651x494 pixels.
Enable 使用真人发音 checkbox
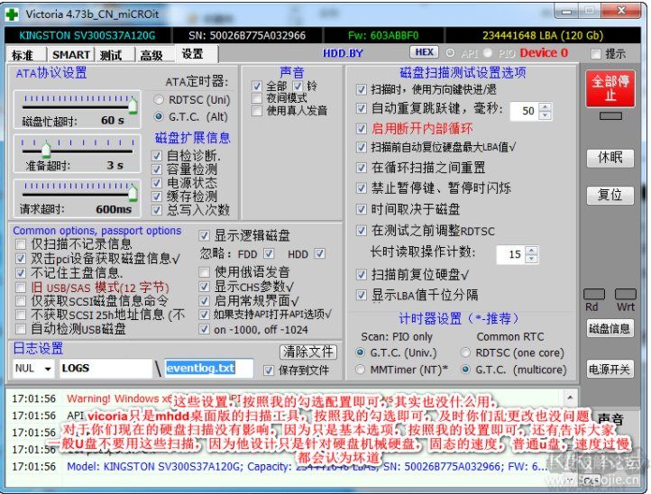[x=257, y=111]
